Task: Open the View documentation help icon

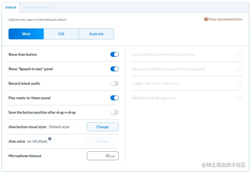Action: pyautogui.click(x=206, y=19)
